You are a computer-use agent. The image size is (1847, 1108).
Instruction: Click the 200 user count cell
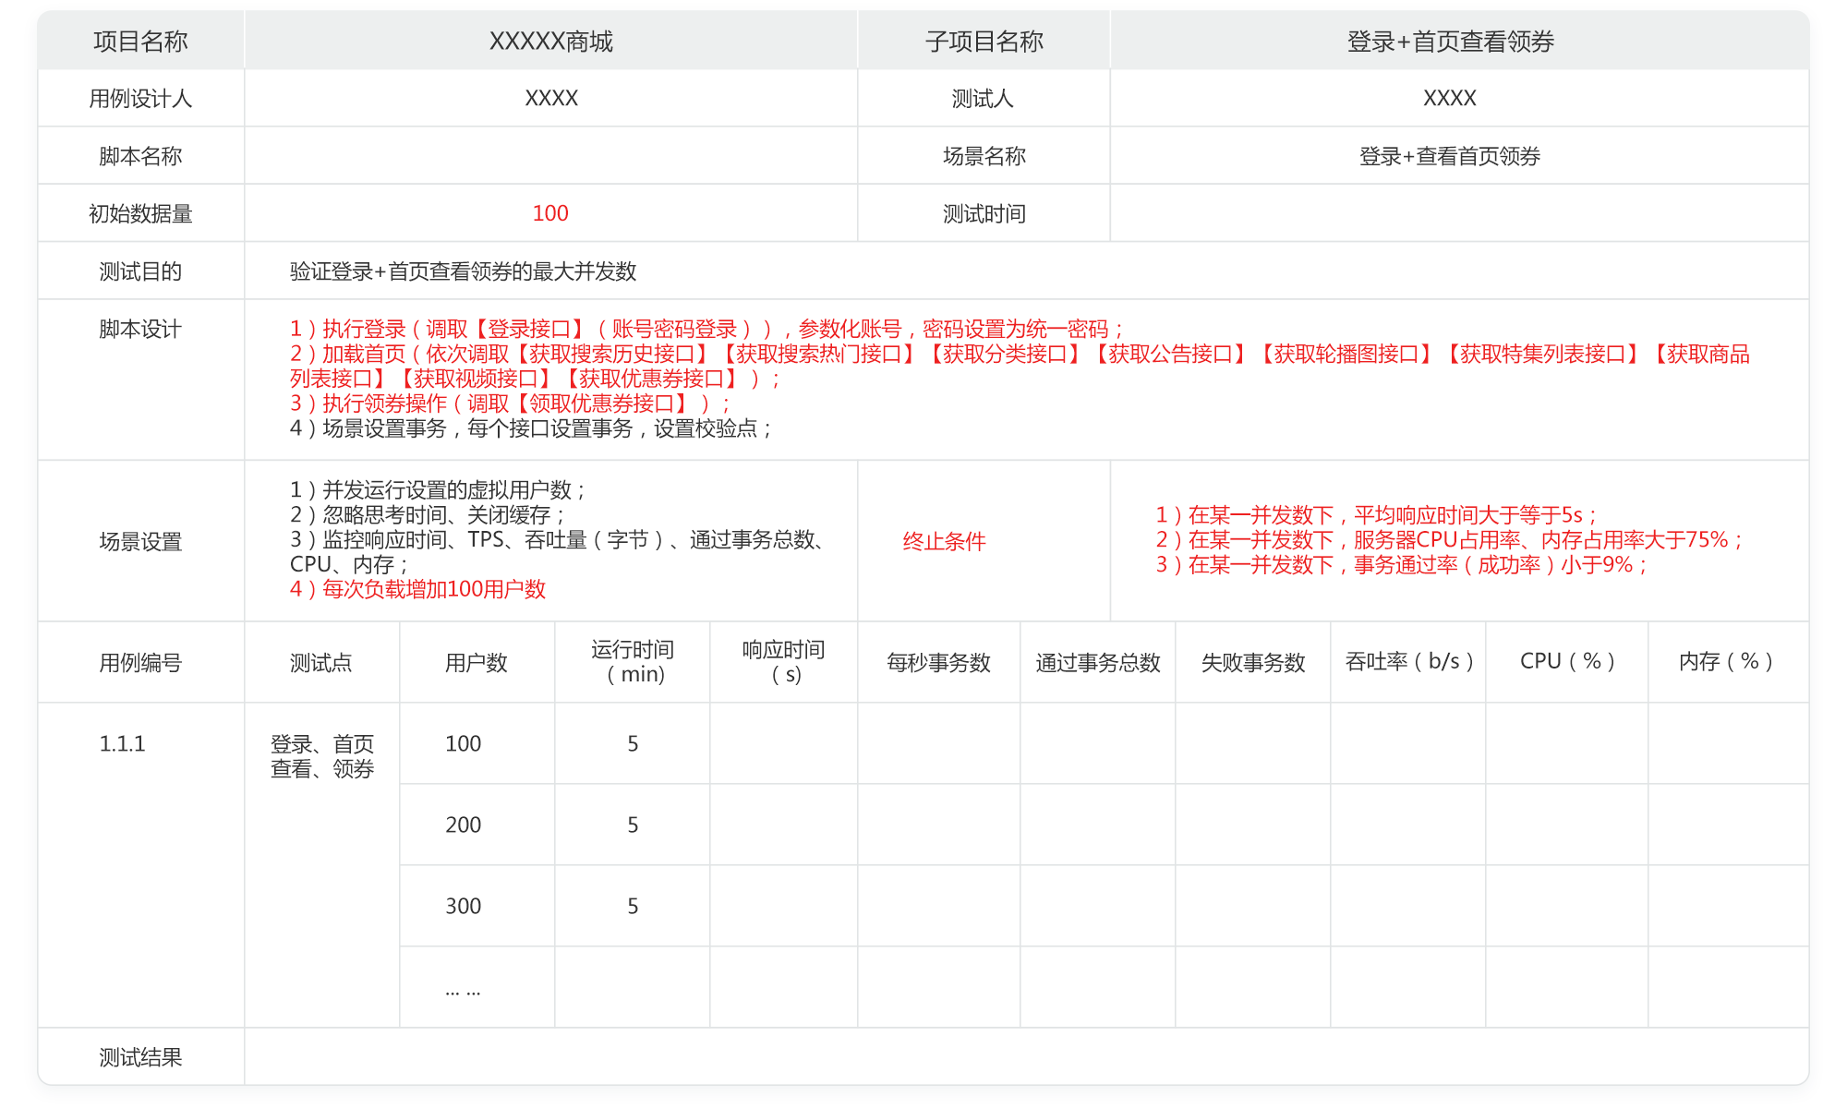[464, 825]
